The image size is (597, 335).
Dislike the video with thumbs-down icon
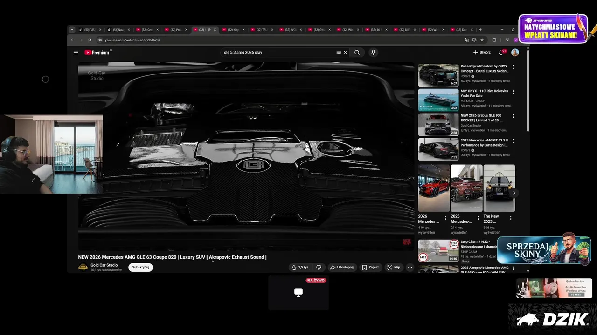coord(319,267)
